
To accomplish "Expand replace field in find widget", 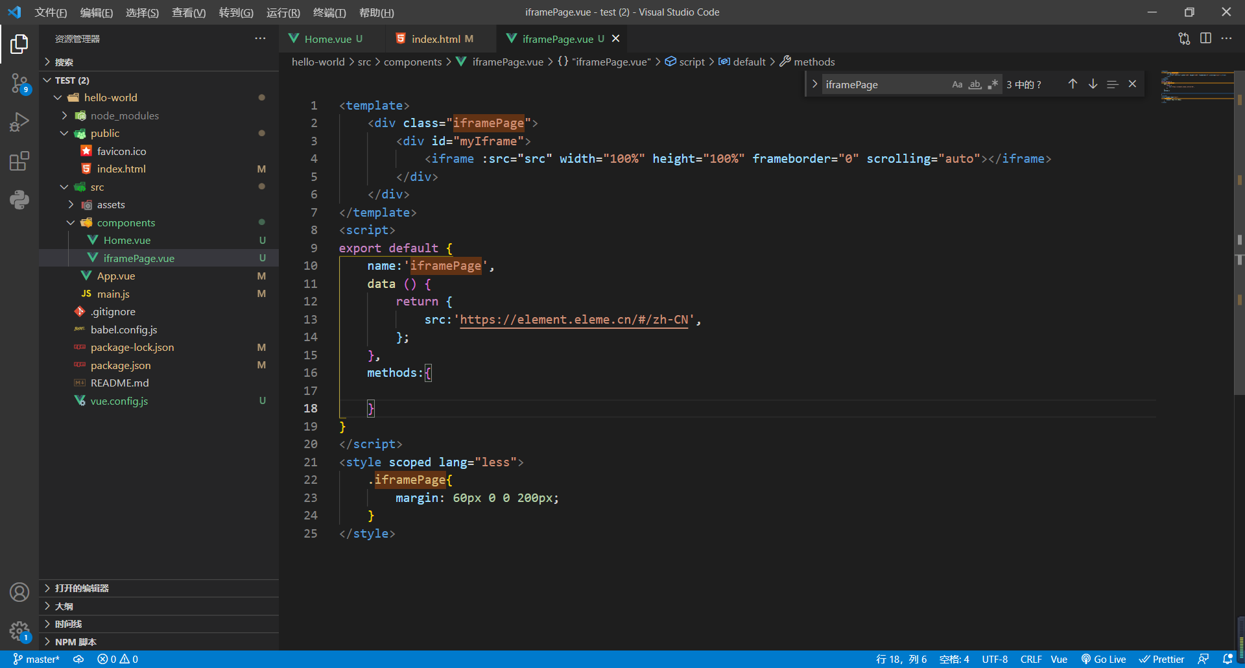I will click(x=814, y=84).
